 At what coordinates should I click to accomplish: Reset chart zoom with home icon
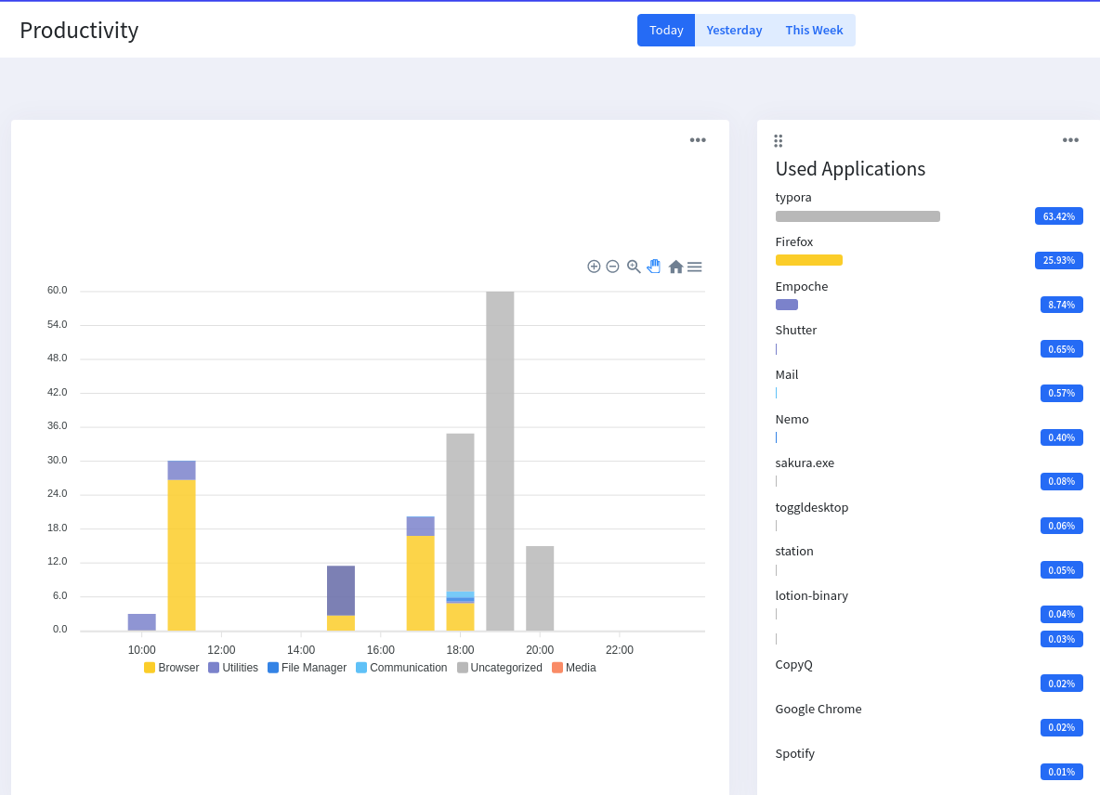pyautogui.click(x=675, y=267)
